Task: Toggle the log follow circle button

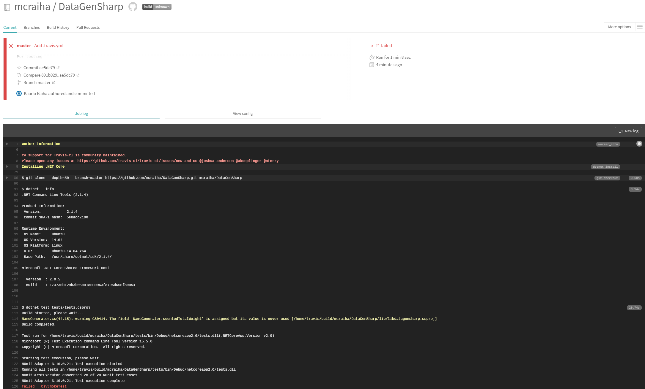Action: (x=639, y=144)
